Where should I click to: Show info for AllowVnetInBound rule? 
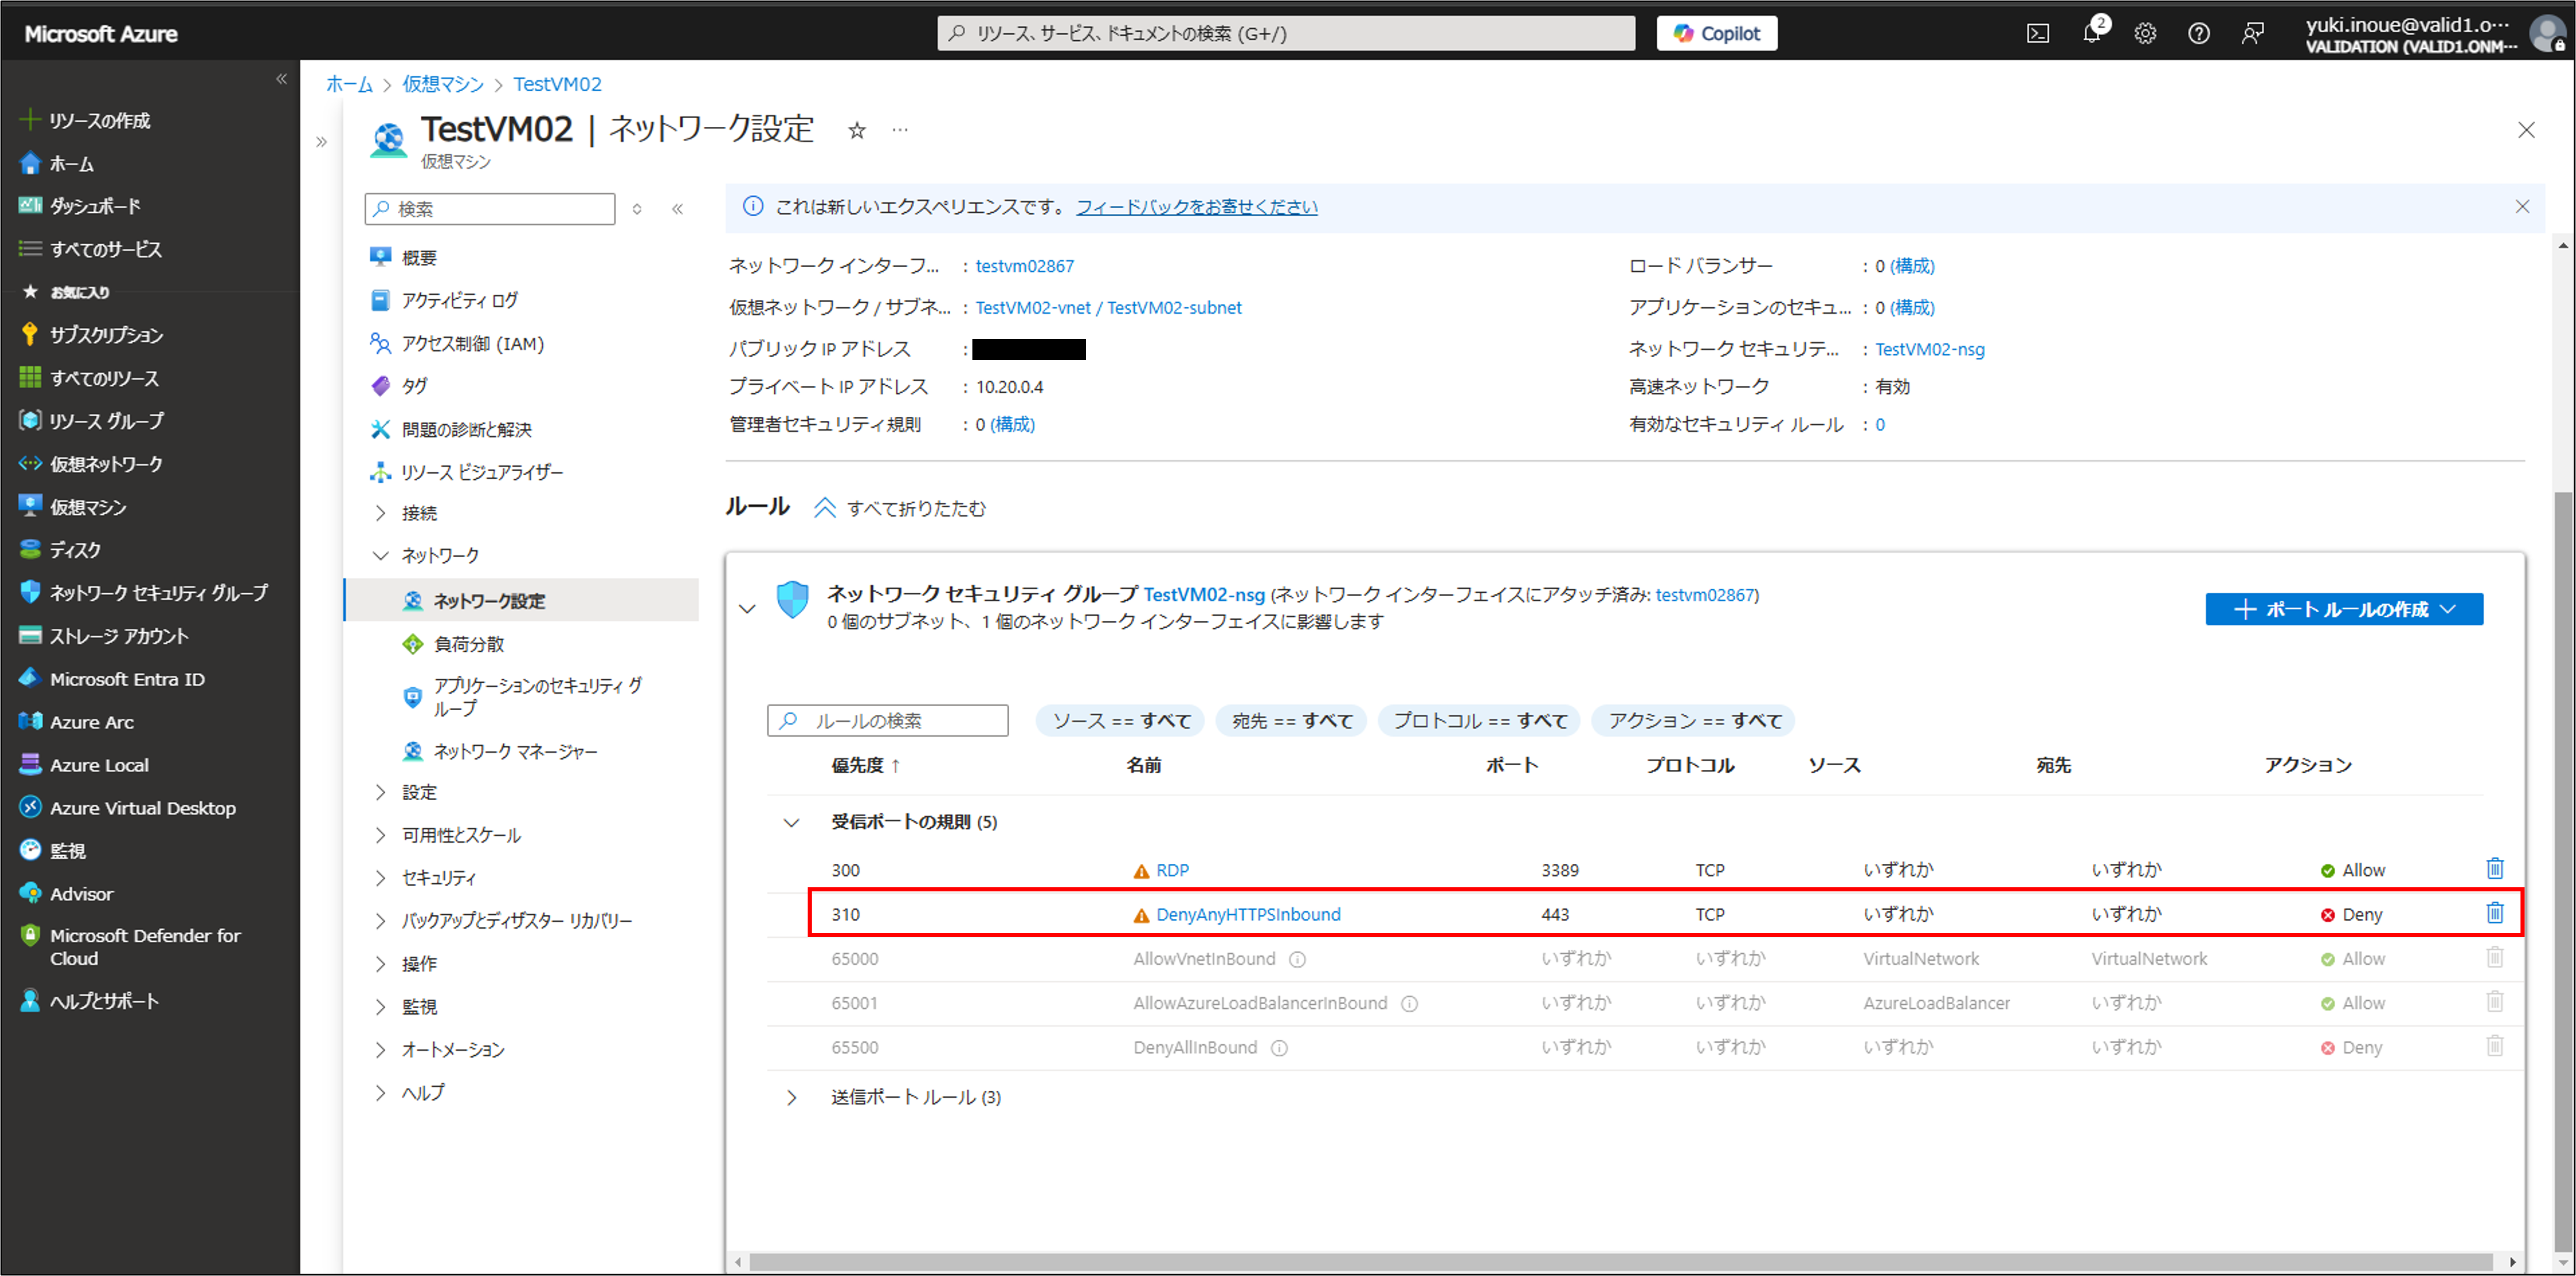[x=1297, y=959]
